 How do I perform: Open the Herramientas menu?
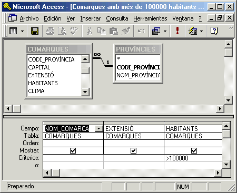[150, 18]
